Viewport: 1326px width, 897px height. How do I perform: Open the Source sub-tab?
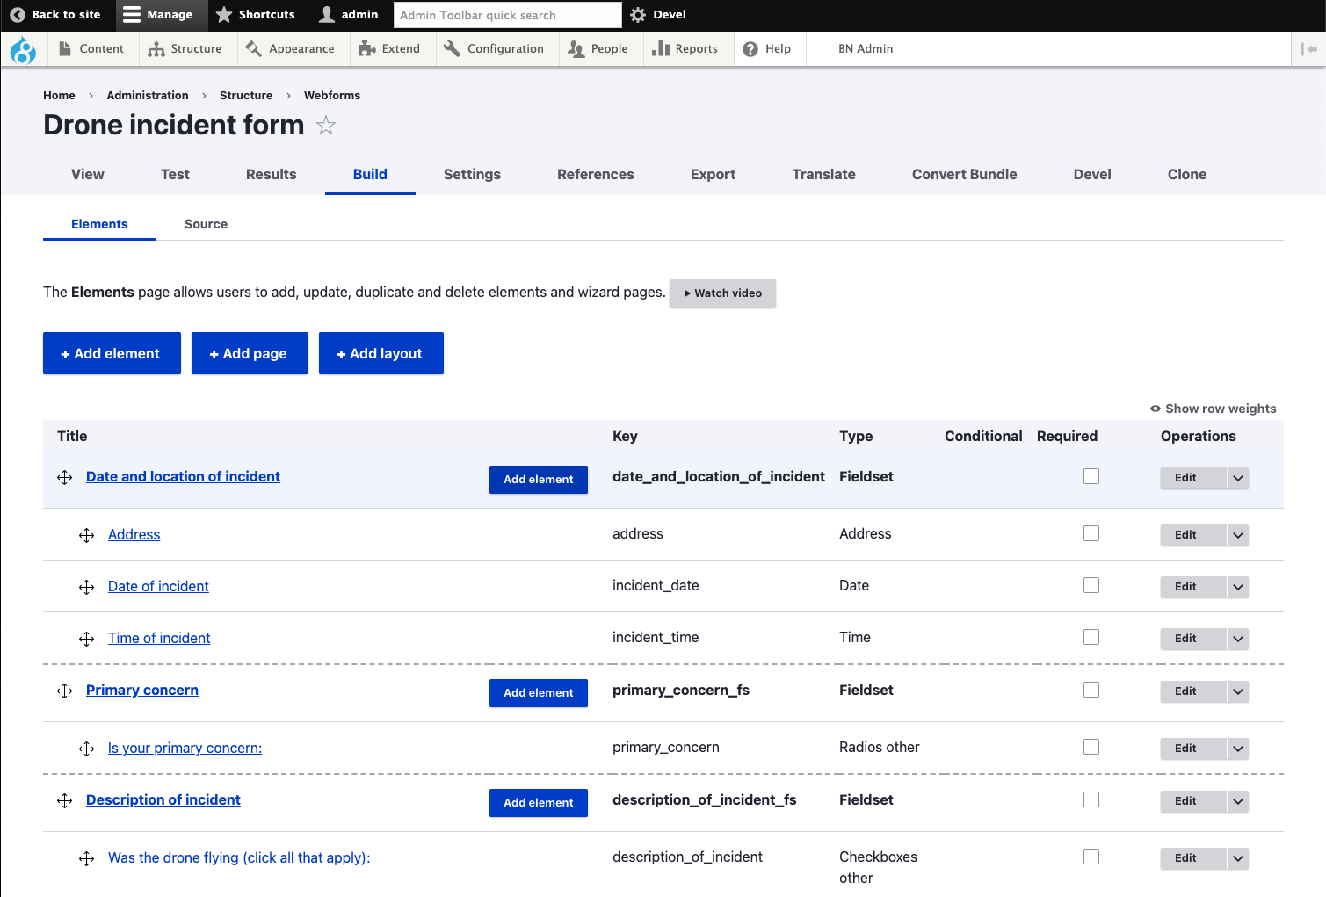pyautogui.click(x=206, y=224)
